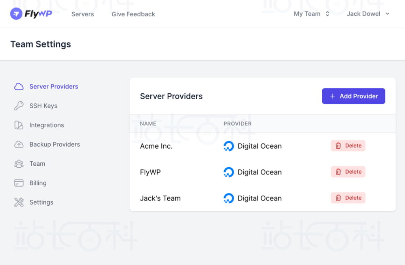Delete the FlyWP provider entry

tap(348, 172)
